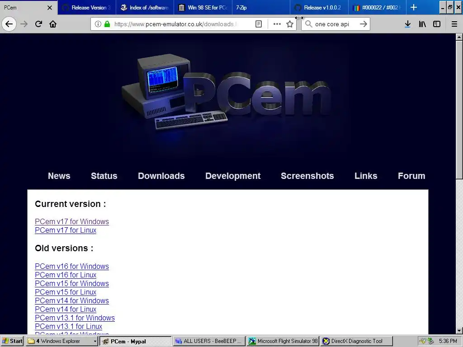The width and height of the screenshot is (463, 347).
Task: Switch to the 7-Zip tab
Action: 261,7
